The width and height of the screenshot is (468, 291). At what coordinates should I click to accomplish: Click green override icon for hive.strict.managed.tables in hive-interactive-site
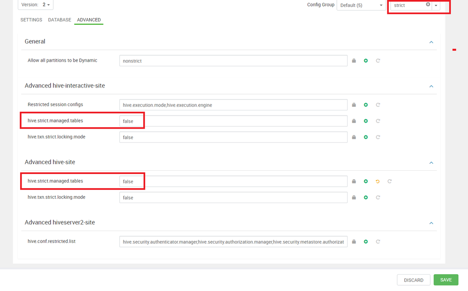coord(365,121)
